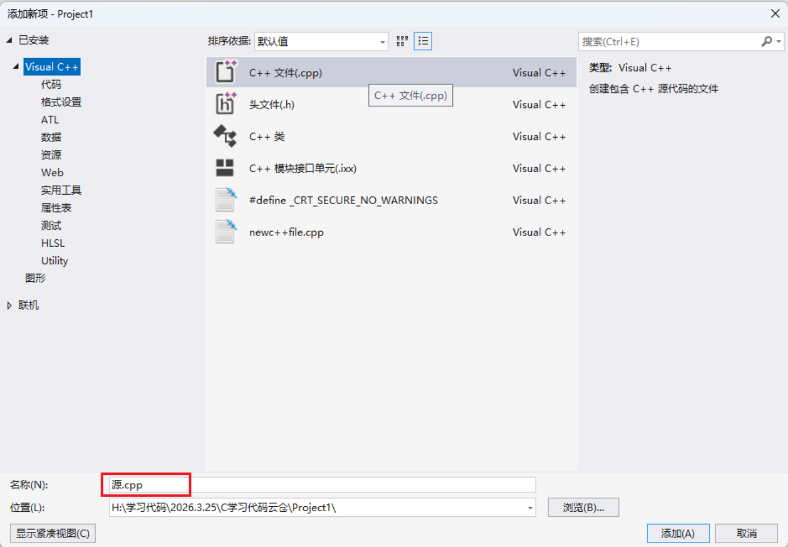
Task: Select the Web category
Action: (52, 172)
